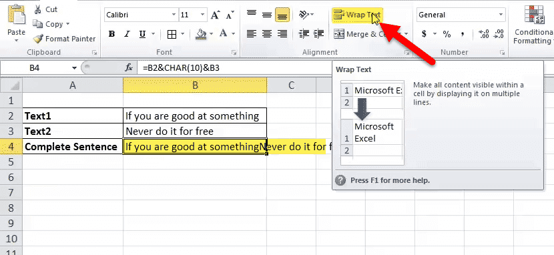Select column B header
554x255 pixels.
pyautogui.click(x=195, y=85)
